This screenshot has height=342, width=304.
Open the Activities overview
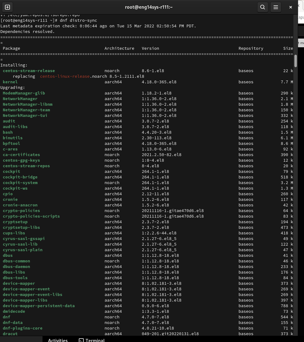pyautogui.click(x=58, y=340)
